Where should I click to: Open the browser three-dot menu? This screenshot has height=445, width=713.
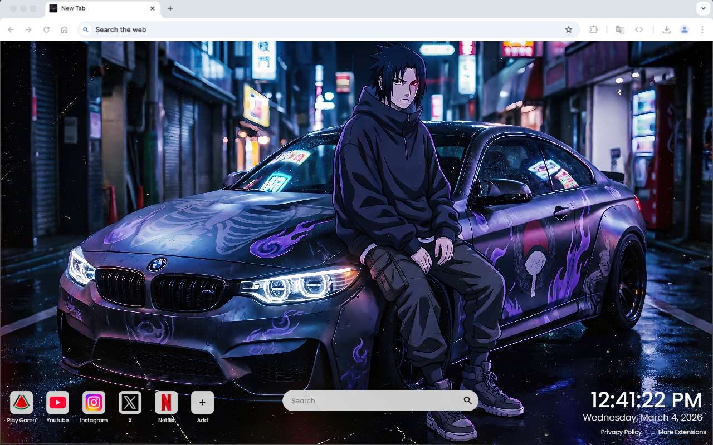[702, 29]
